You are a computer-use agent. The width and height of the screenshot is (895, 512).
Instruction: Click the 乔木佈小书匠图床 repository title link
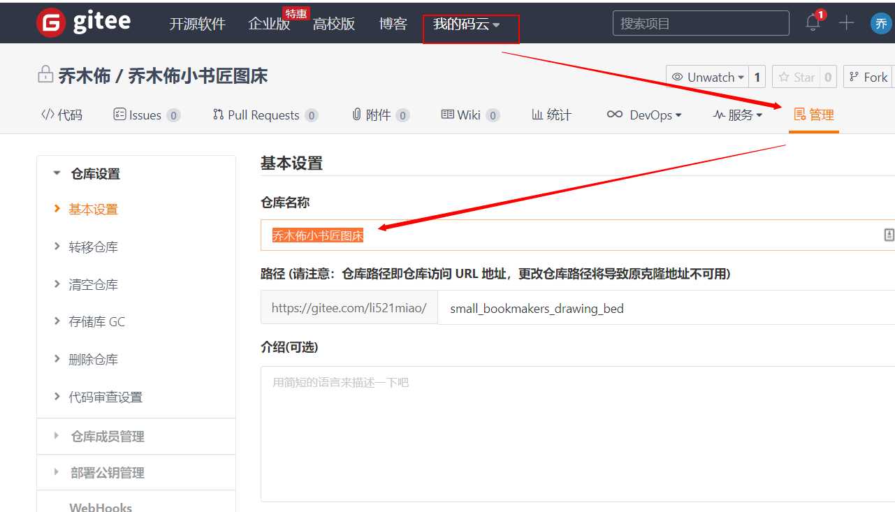pyautogui.click(x=198, y=75)
